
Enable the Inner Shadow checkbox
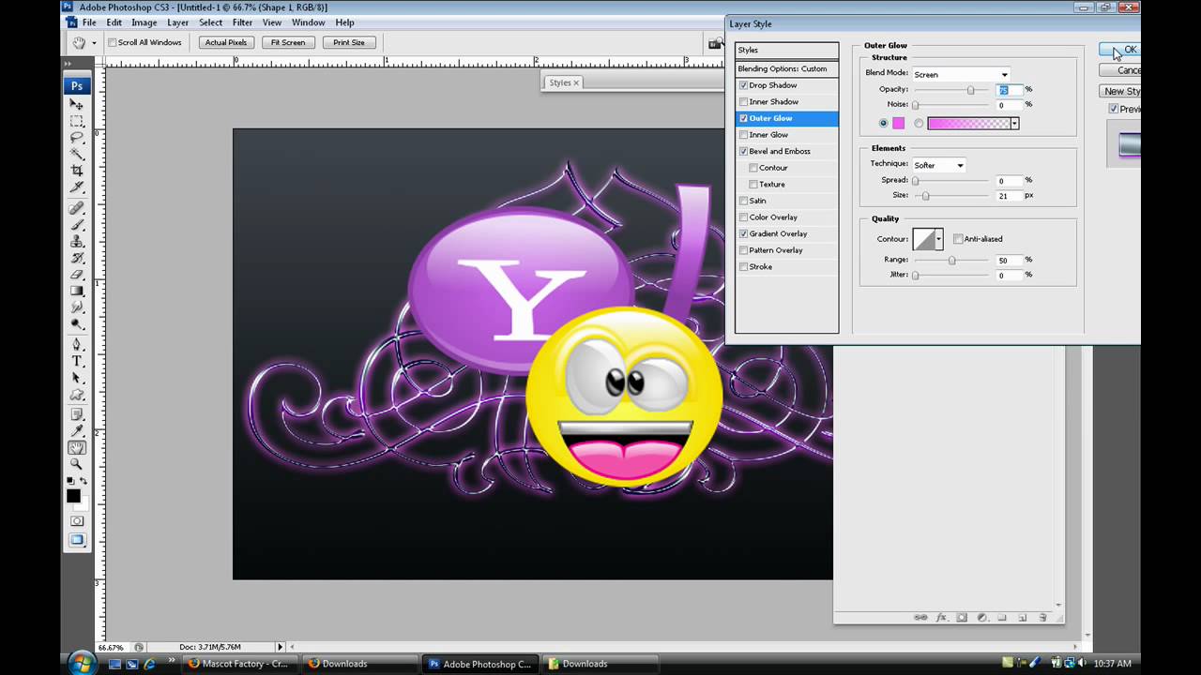pos(744,102)
